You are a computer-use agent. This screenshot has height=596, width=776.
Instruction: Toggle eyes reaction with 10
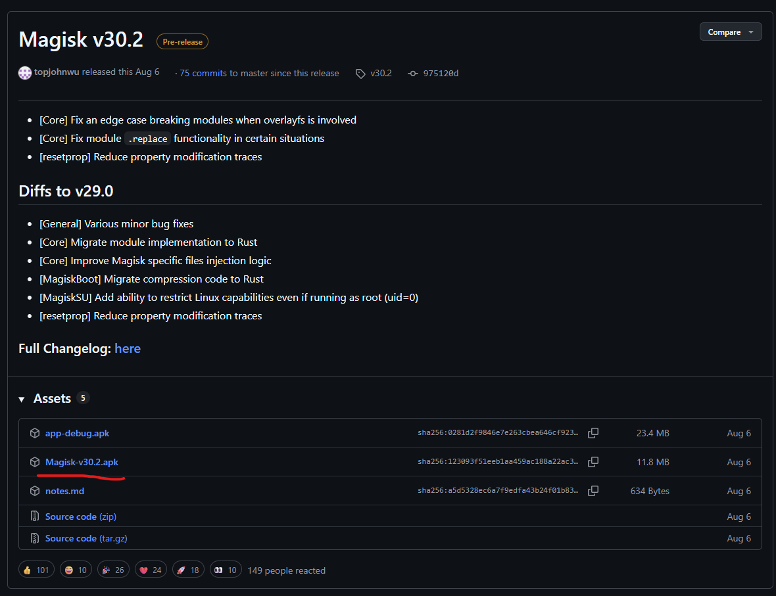pyautogui.click(x=226, y=570)
